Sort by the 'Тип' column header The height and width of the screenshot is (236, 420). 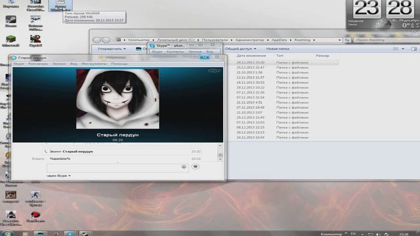coord(280,56)
